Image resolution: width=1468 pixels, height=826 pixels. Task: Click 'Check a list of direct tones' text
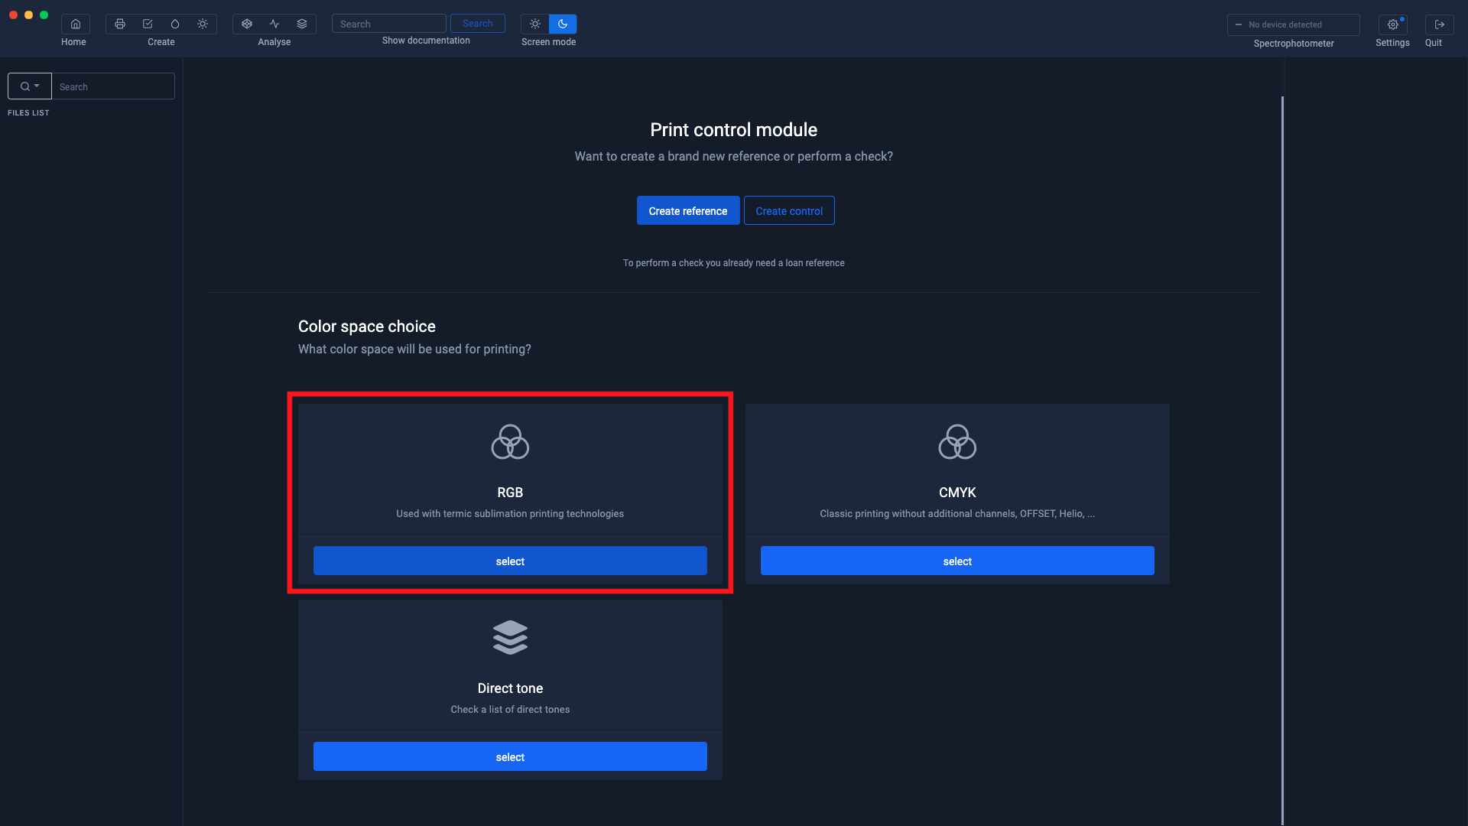510,710
